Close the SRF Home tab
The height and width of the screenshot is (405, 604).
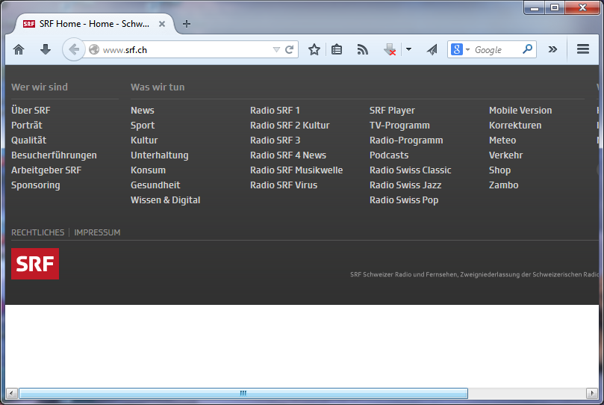coord(162,24)
